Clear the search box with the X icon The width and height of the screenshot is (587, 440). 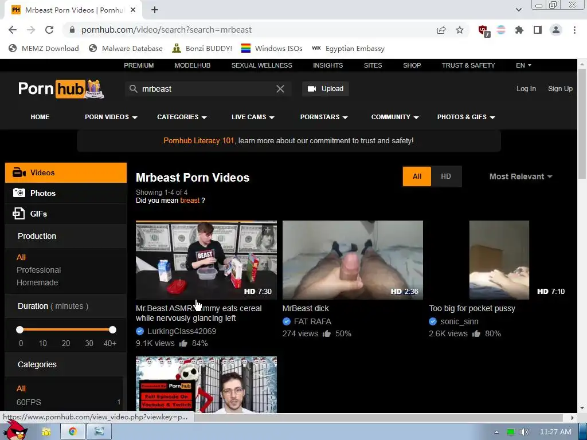click(280, 89)
